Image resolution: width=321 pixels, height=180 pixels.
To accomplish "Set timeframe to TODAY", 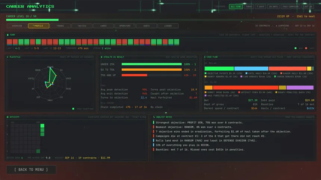I will pyautogui.click(x=249, y=7).
